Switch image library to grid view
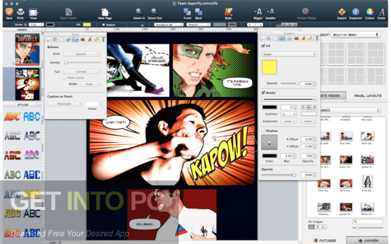This screenshot has height=244, width=391. (x=311, y=227)
